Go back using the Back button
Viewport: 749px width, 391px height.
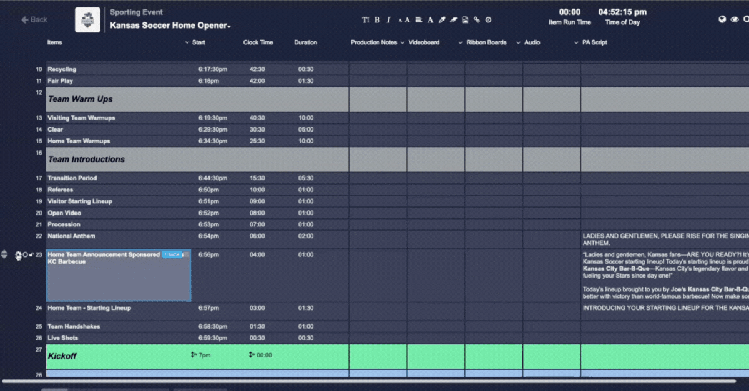[x=34, y=20]
